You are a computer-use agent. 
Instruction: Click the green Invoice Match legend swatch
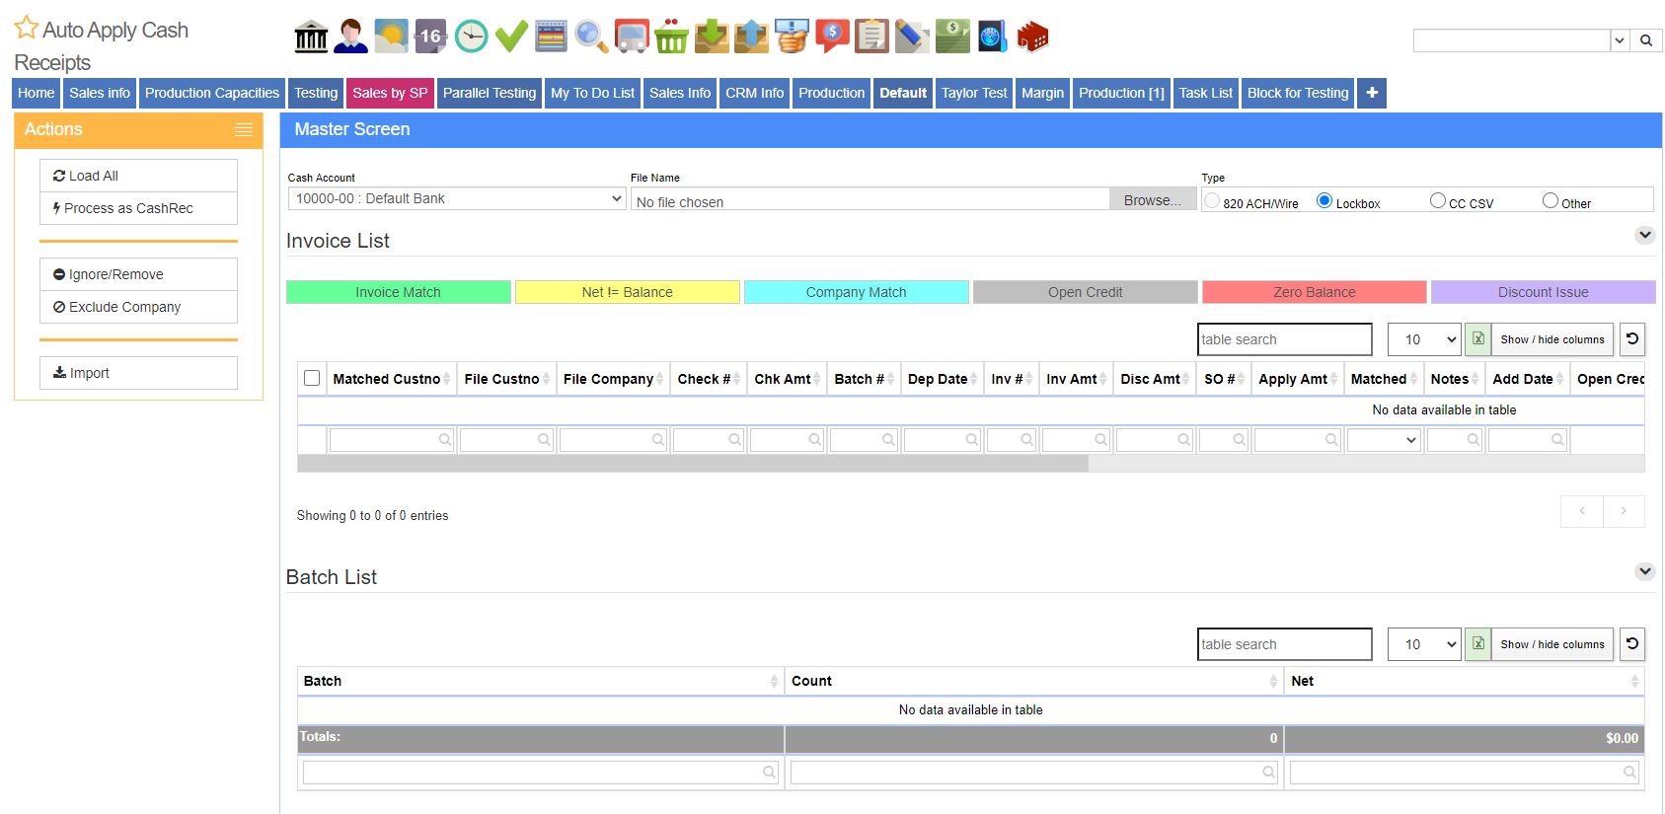(x=398, y=292)
